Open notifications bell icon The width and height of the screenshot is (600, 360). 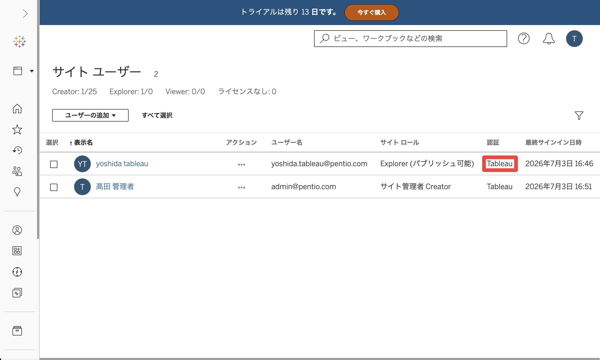[549, 39]
